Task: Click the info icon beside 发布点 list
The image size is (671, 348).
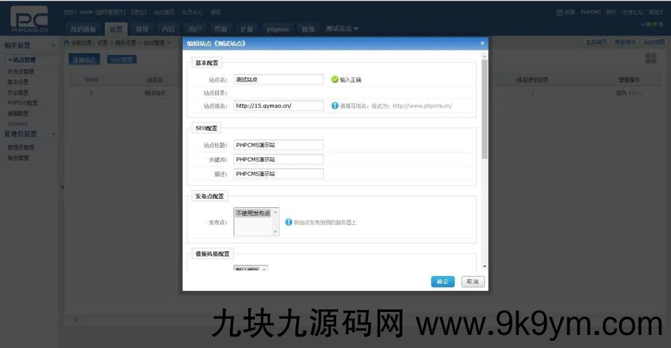Action: click(x=289, y=222)
